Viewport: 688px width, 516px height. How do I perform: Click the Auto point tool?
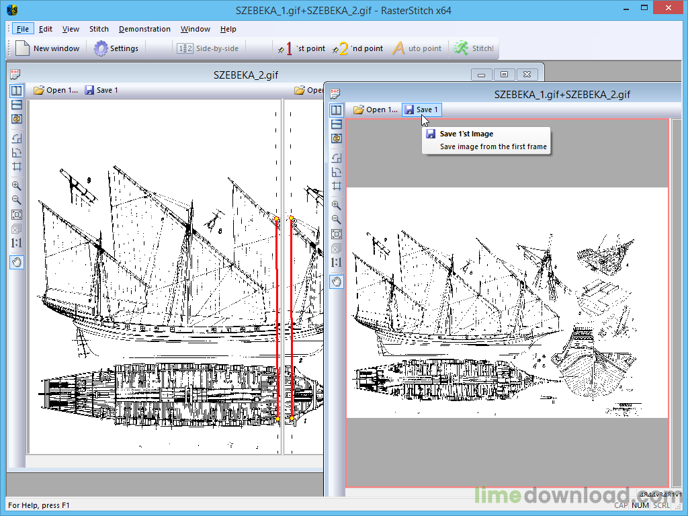coord(417,48)
